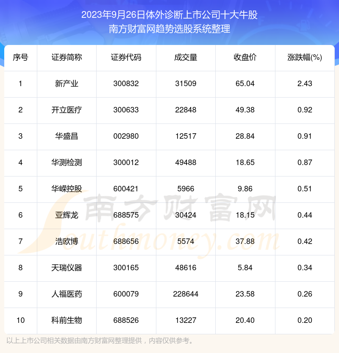Click change percentage 0.92
The width and height of the screenshot is (339, 353).
point(305,110)
